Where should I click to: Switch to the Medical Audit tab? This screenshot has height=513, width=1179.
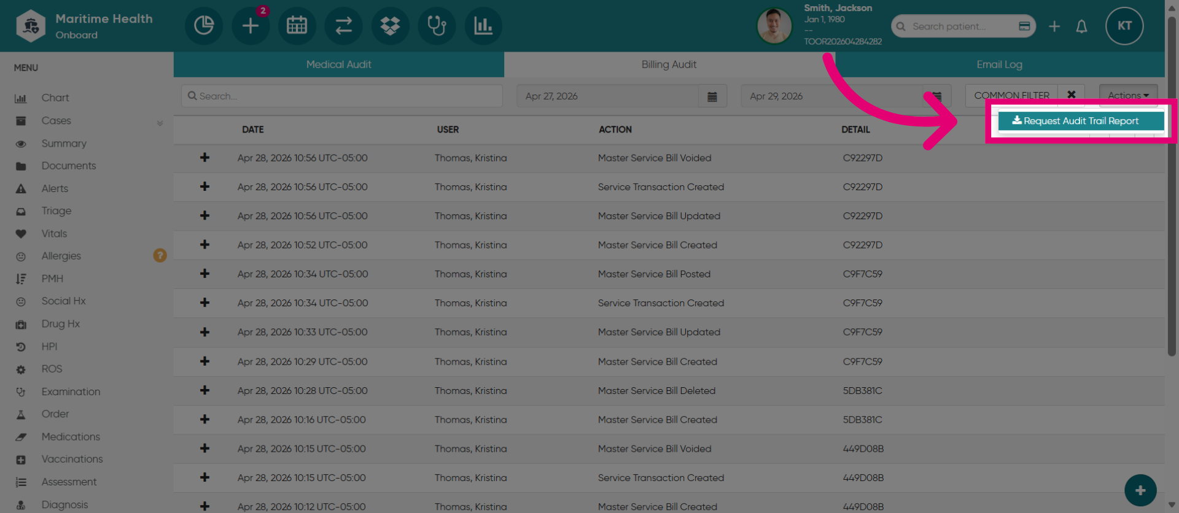[x=338, y=64]
